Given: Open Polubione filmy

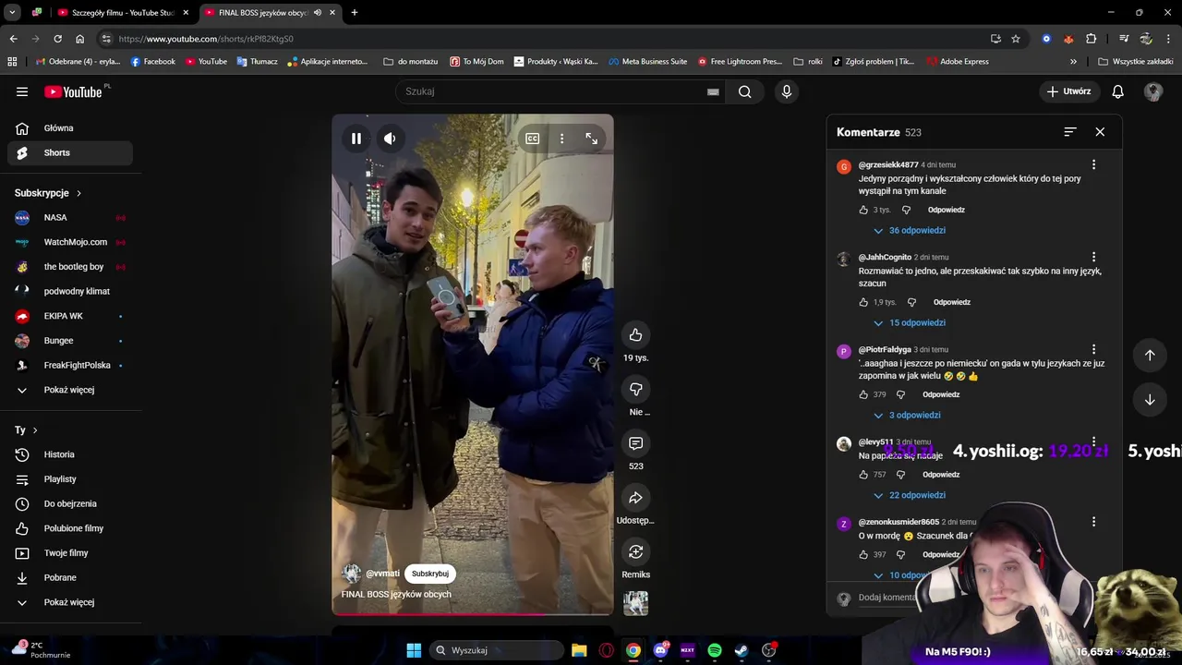Looking at the screenshot, I should tap(70, 528).
